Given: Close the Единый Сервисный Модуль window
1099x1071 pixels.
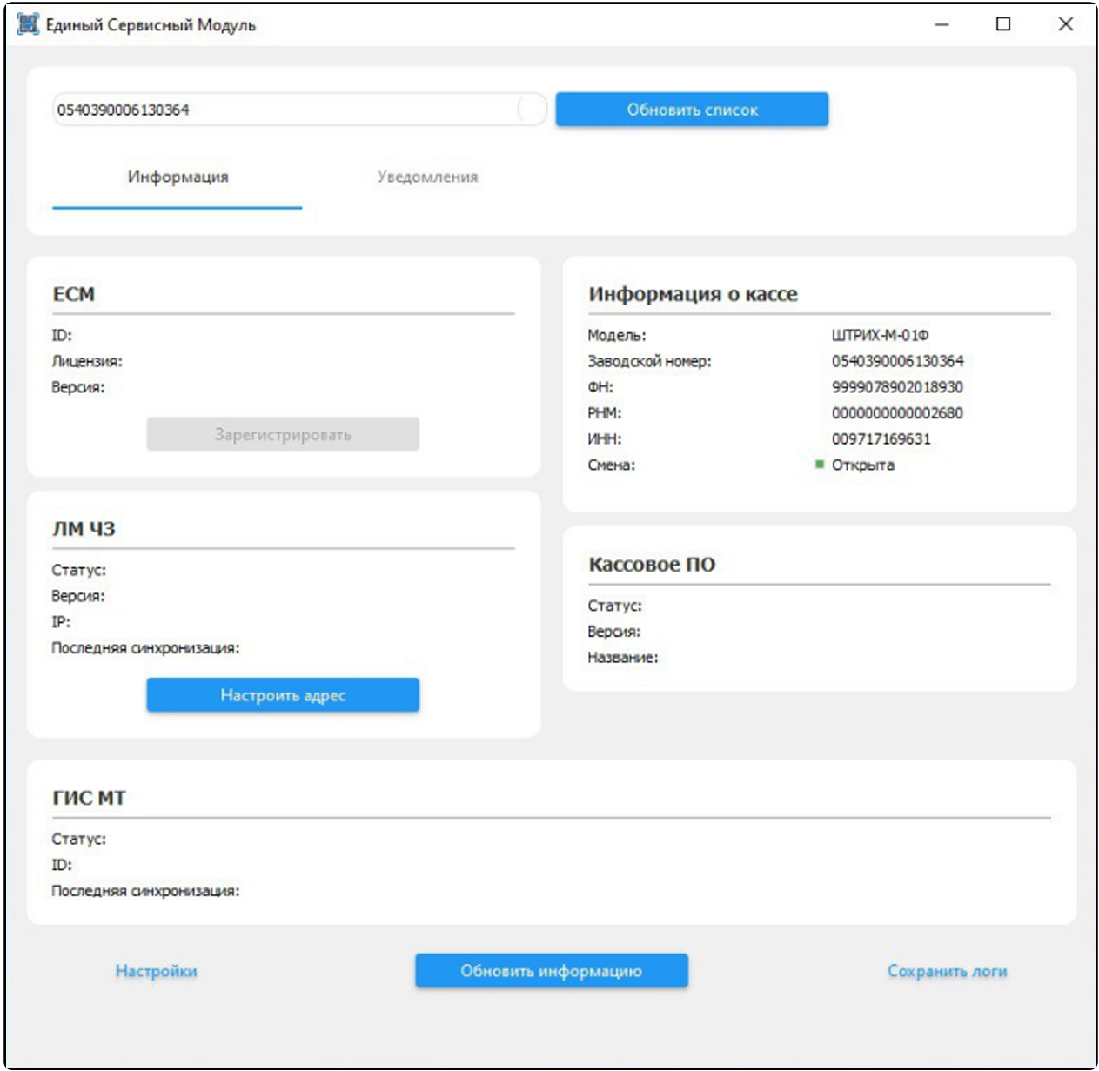Looking at the screenshot, I should tap(1066, 24).
